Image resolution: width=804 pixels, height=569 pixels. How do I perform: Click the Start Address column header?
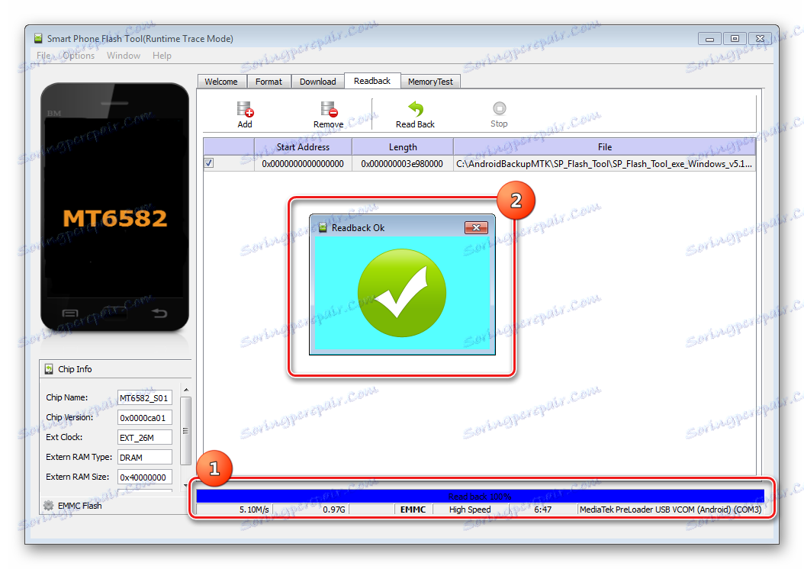pos(303,147)
